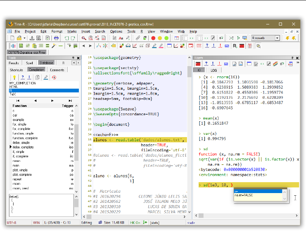Click the red circle icon in the toolbar
This screenshot has height=231, width=306.
pyautogui.click(x=153, y=38)
